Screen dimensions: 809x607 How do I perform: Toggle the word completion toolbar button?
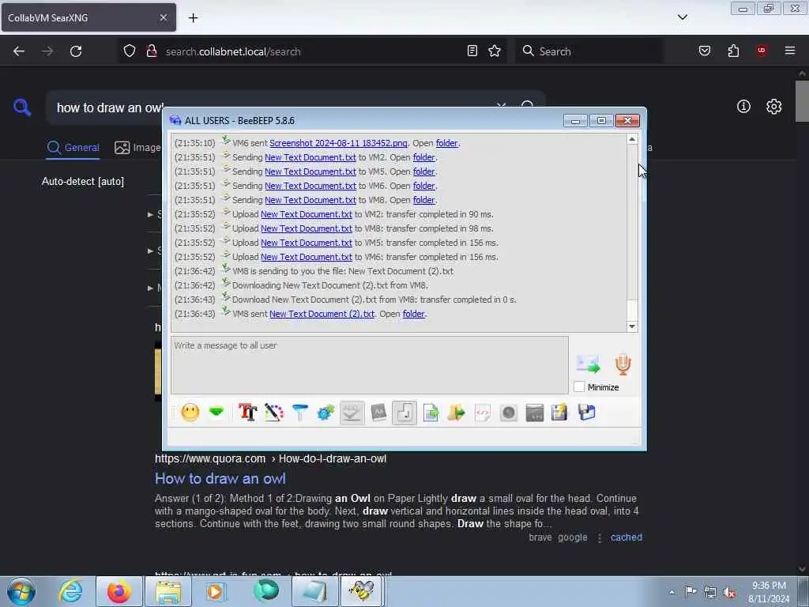pos(378,413)
